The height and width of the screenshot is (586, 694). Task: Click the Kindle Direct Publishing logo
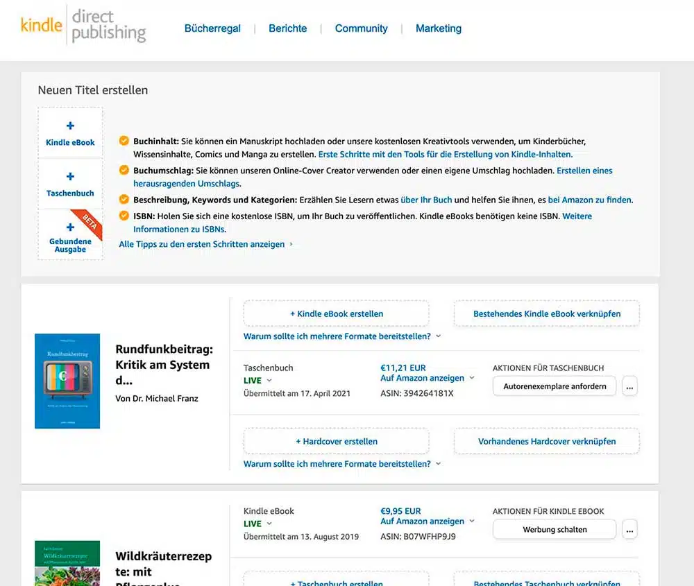tap(83, 26)
